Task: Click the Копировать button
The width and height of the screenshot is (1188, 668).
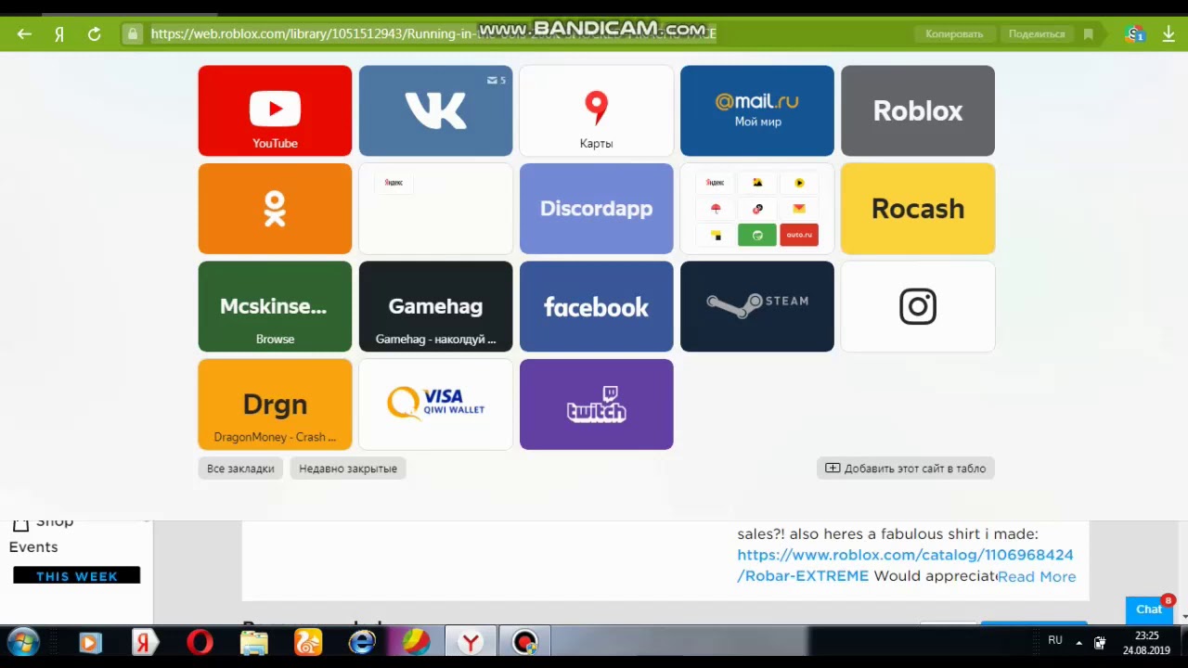Action: tap(954, 34)
